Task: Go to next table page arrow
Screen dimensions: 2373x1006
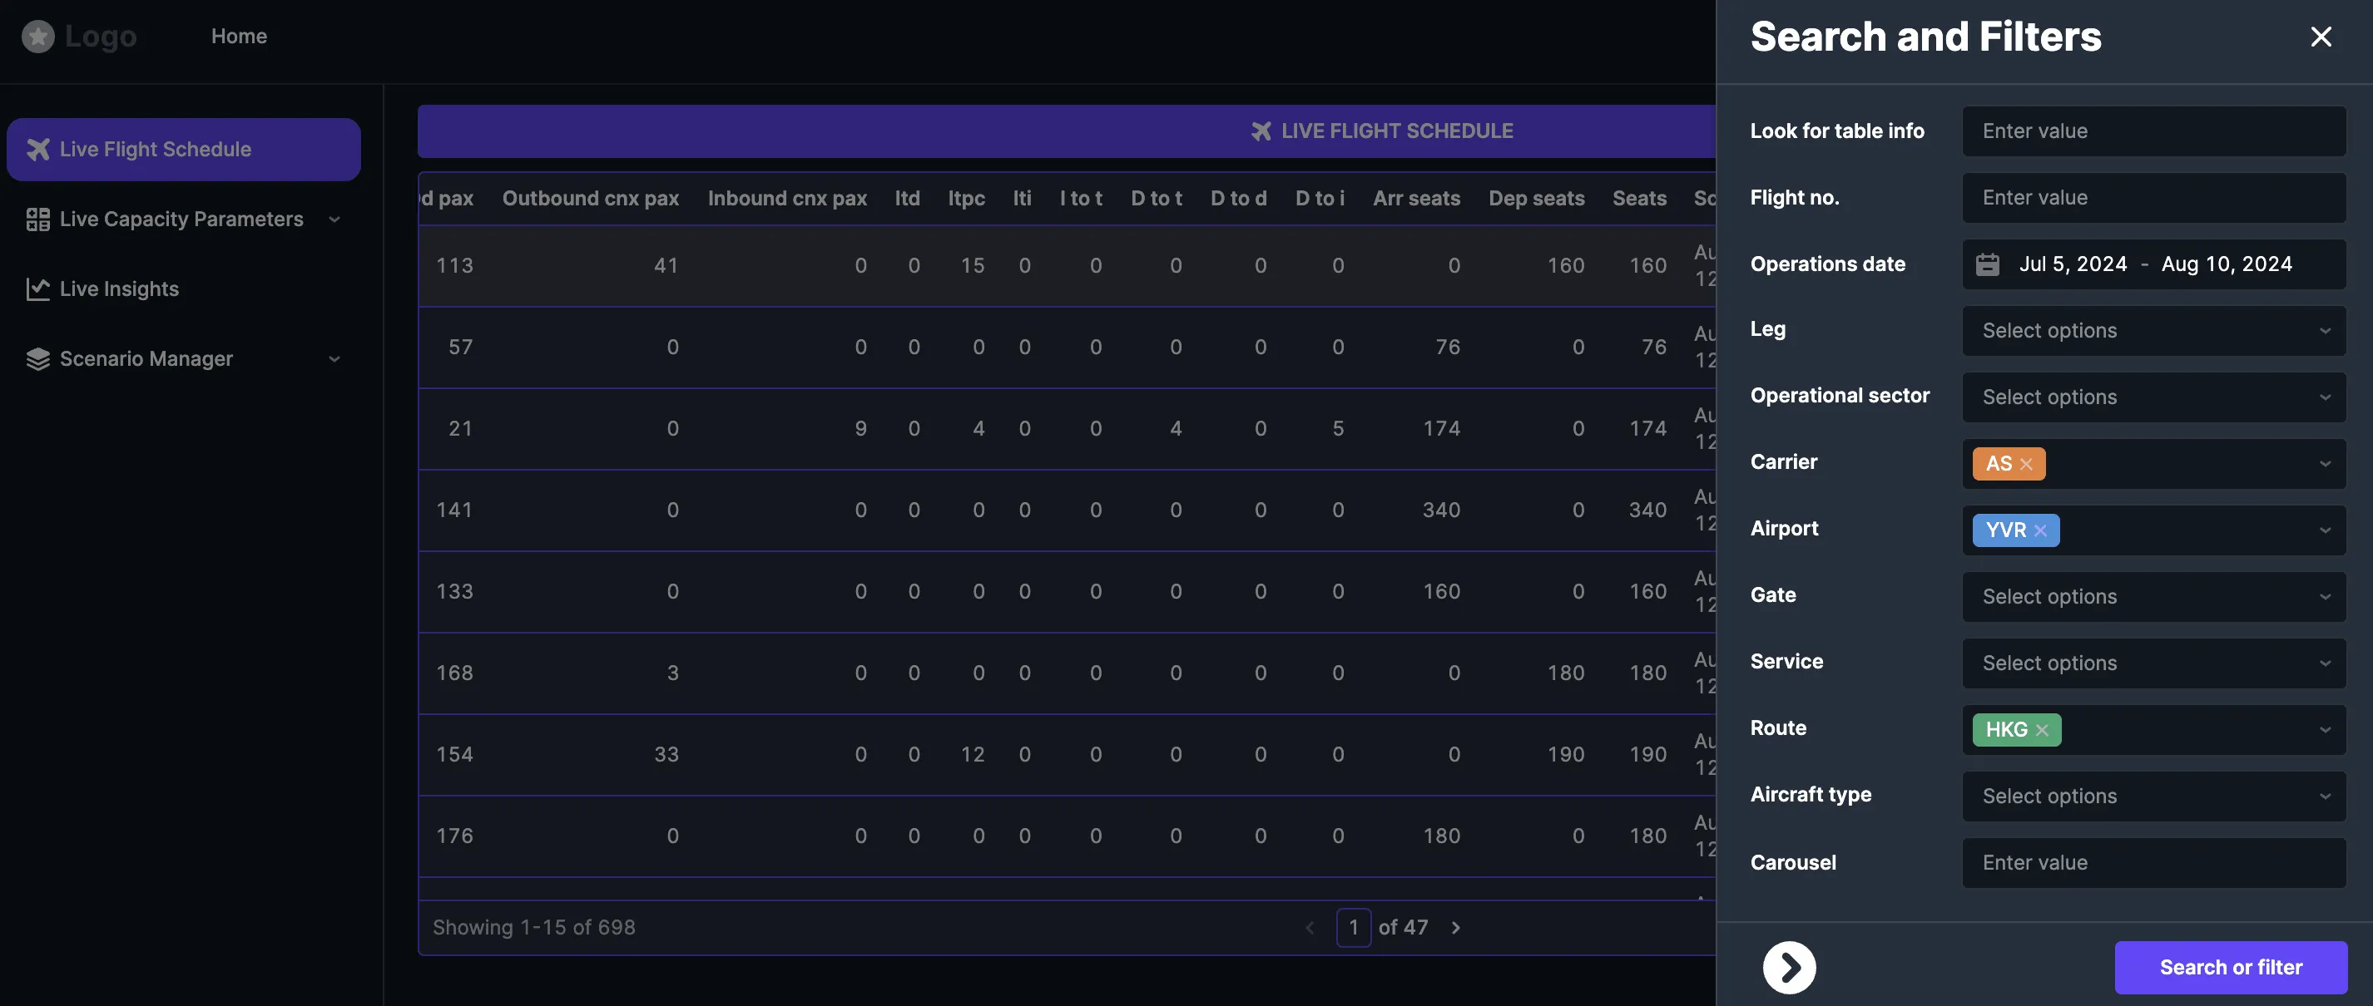Action: pyautogui.click(x=1455, y=928)
